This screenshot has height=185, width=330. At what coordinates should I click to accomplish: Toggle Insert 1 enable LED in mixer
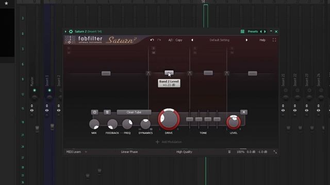click(x=49, y=90)
